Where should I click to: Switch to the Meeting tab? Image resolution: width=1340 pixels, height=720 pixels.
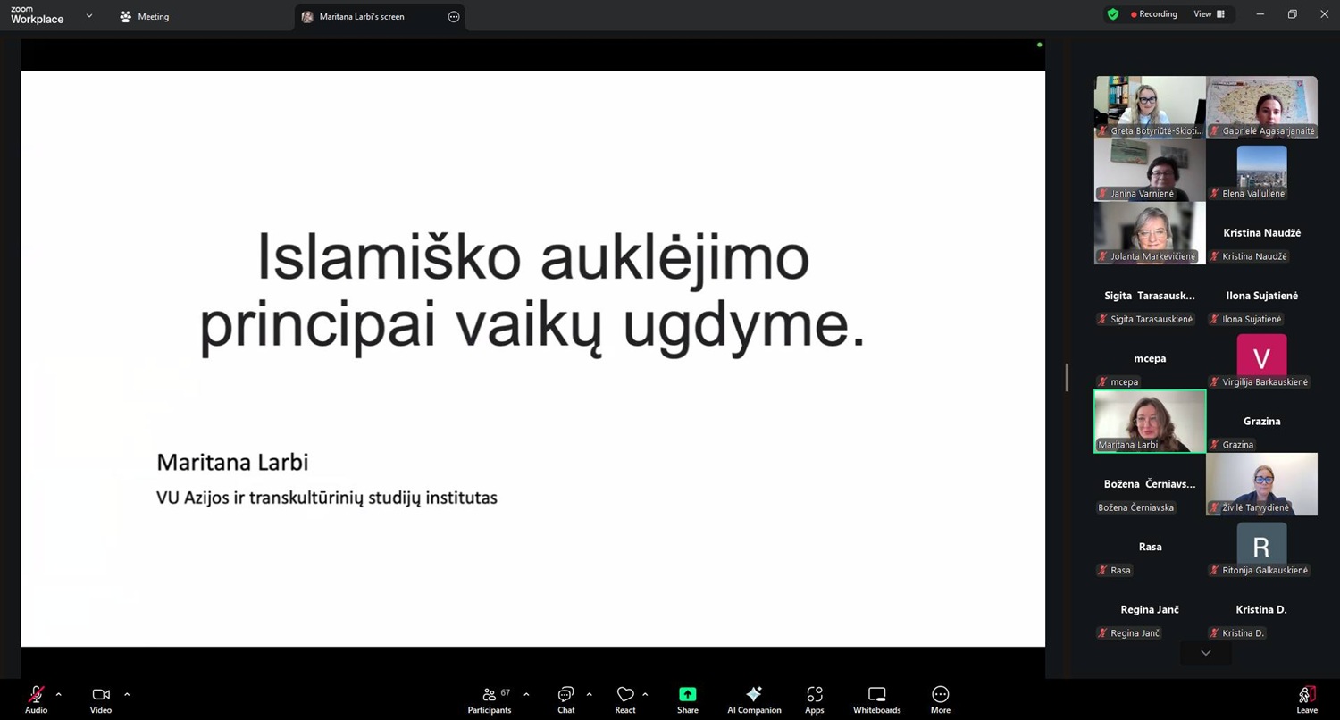145,16
